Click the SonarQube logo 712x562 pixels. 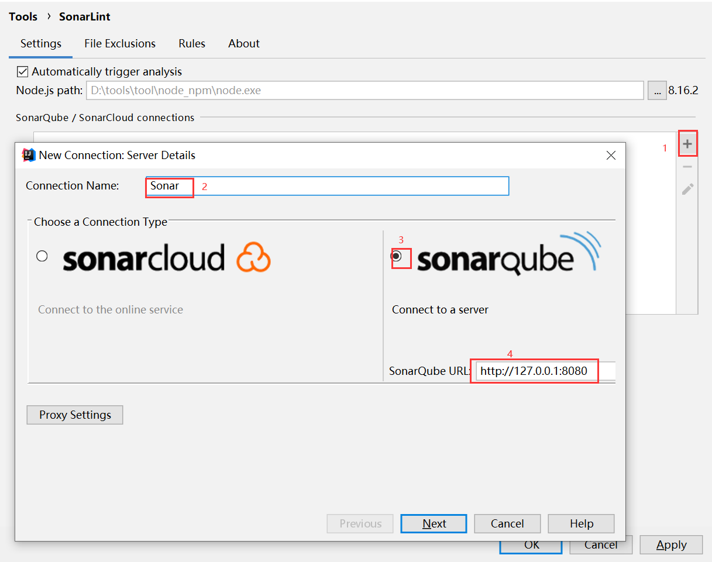tap(509, 254)
